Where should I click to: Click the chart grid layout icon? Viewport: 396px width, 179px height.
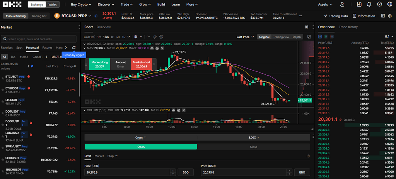tap(307, 27)
